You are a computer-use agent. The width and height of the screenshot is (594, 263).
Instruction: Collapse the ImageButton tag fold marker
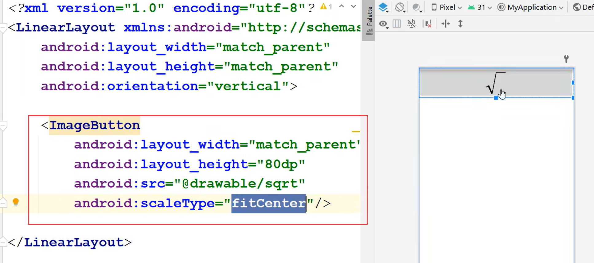3,126
